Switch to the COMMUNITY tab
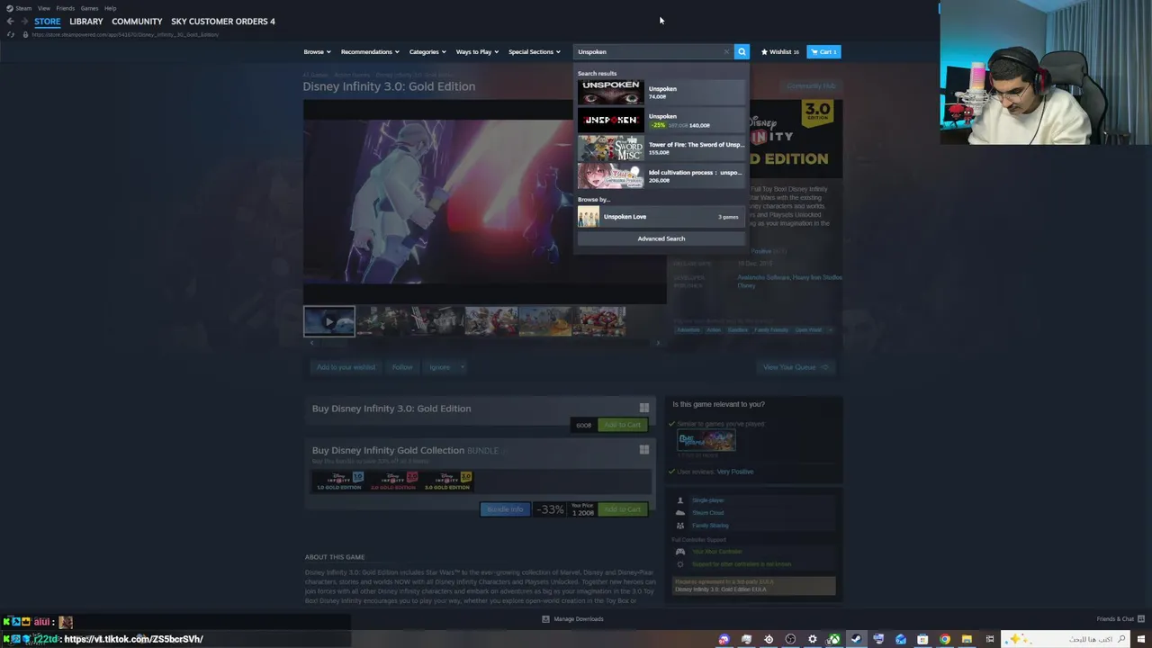 pos(137,21)
